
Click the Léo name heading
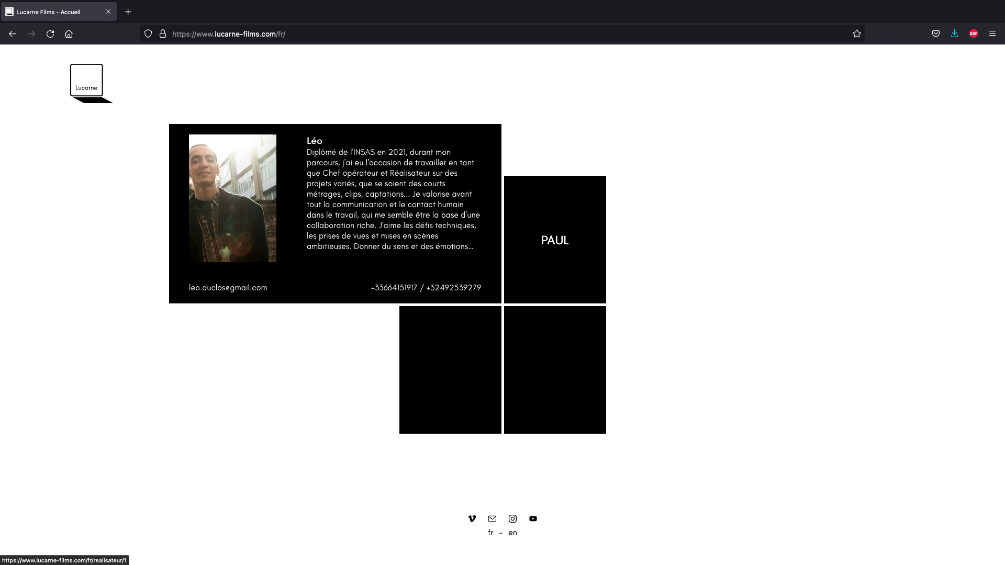[315, 141]
